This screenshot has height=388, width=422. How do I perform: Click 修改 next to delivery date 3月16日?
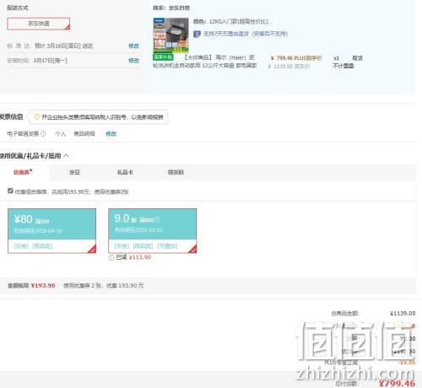pyautogui.click(x=133, y=46)
